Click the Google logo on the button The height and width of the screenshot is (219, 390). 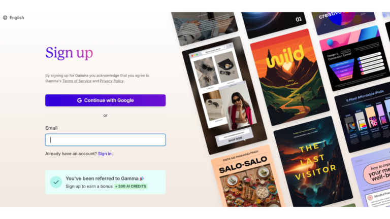[79, 100]
